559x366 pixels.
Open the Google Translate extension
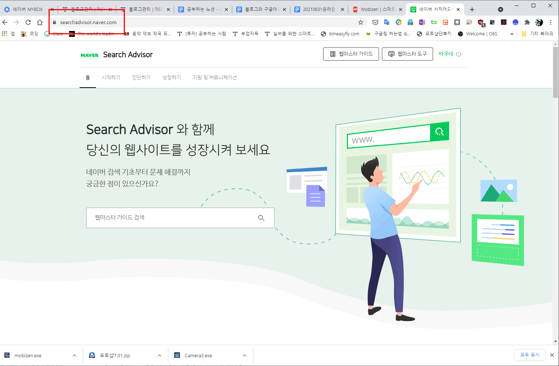point(387,22)
